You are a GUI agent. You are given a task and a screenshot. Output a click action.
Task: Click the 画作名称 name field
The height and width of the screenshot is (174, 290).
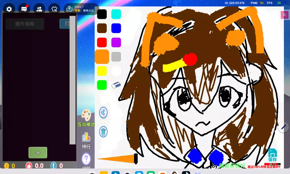tap(25, 24)
